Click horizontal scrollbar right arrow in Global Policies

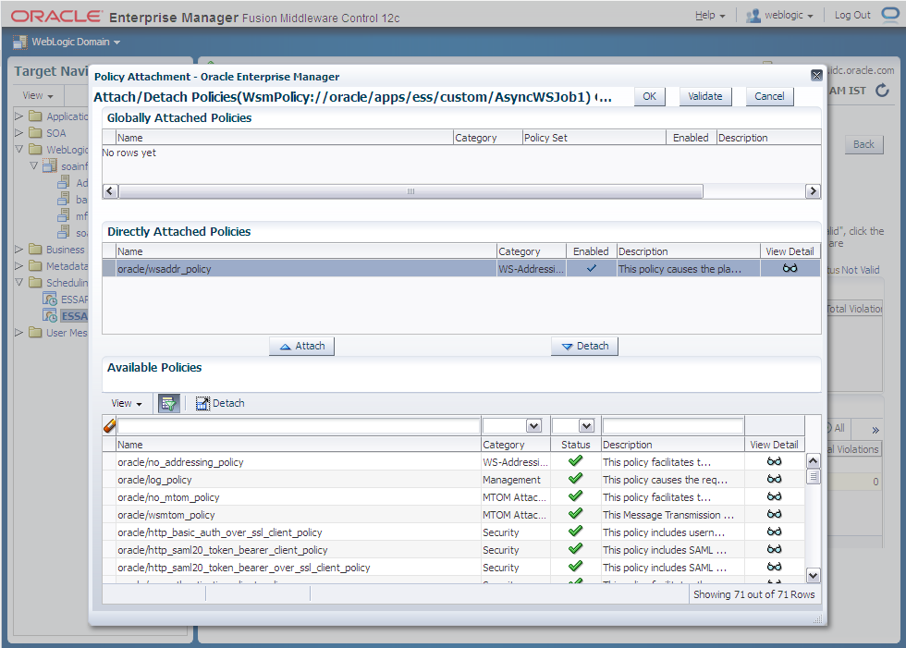[813, 191]
